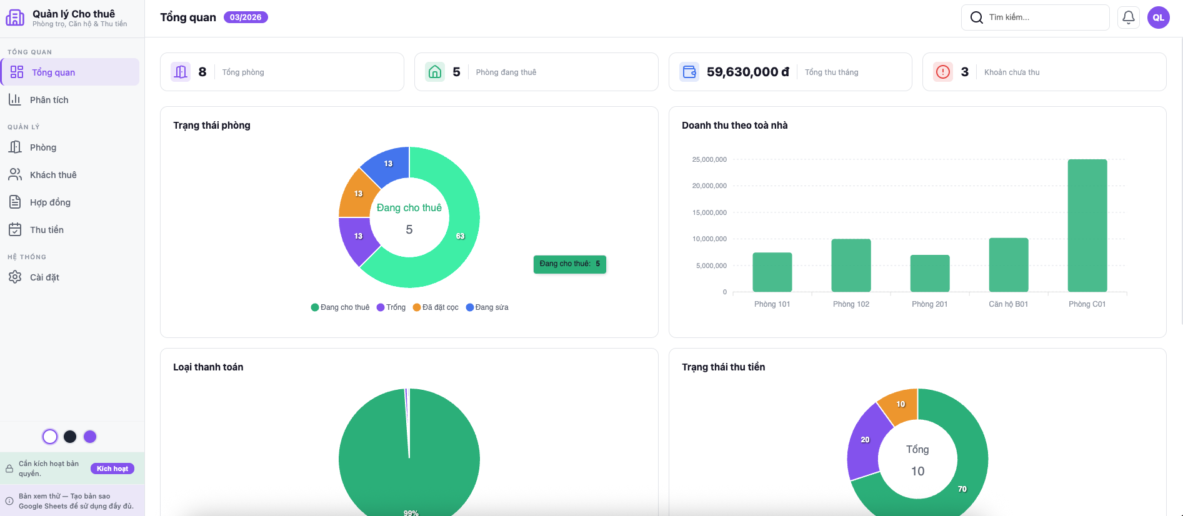Click the total rooms door icon

pyautogui.click(x=181, y=72)
